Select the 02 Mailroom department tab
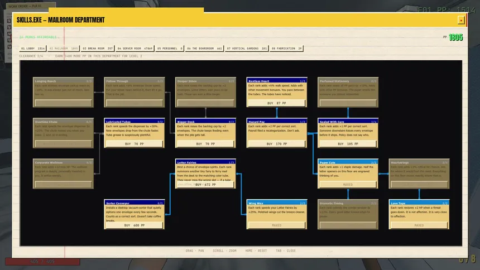This screenshot has width=480, height=270. tap(64, 49)
